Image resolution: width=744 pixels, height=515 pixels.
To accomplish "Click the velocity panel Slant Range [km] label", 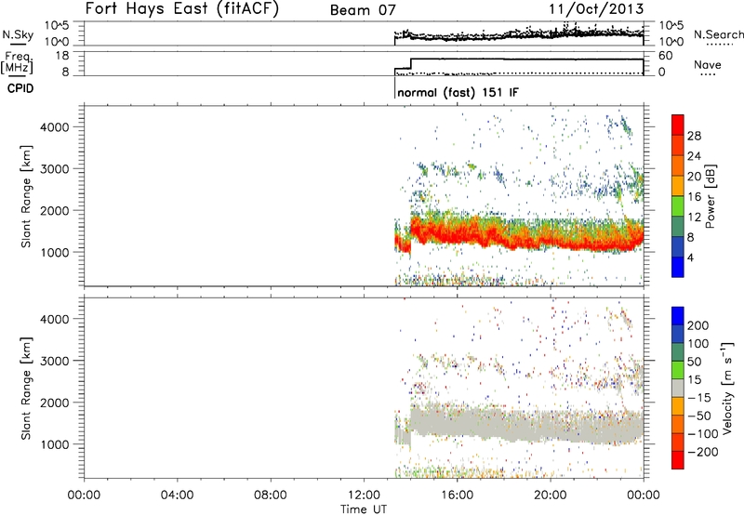I will coord(26,389).
